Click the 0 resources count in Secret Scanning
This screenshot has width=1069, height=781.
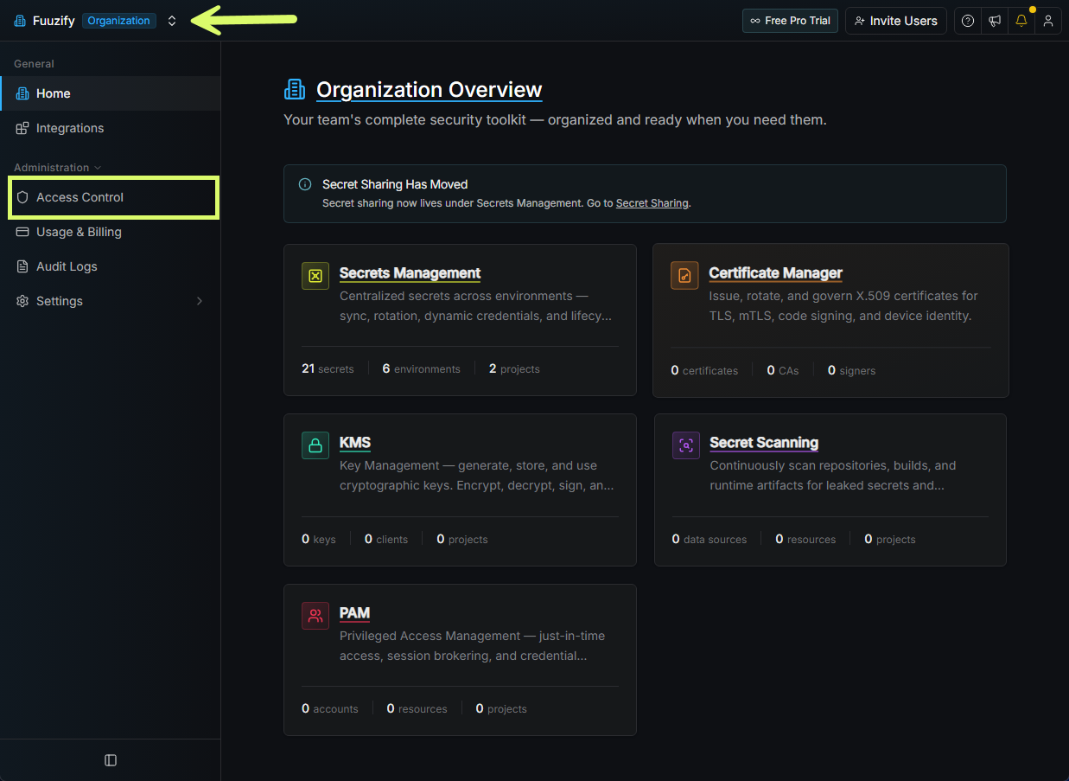(x=805, y=539)
